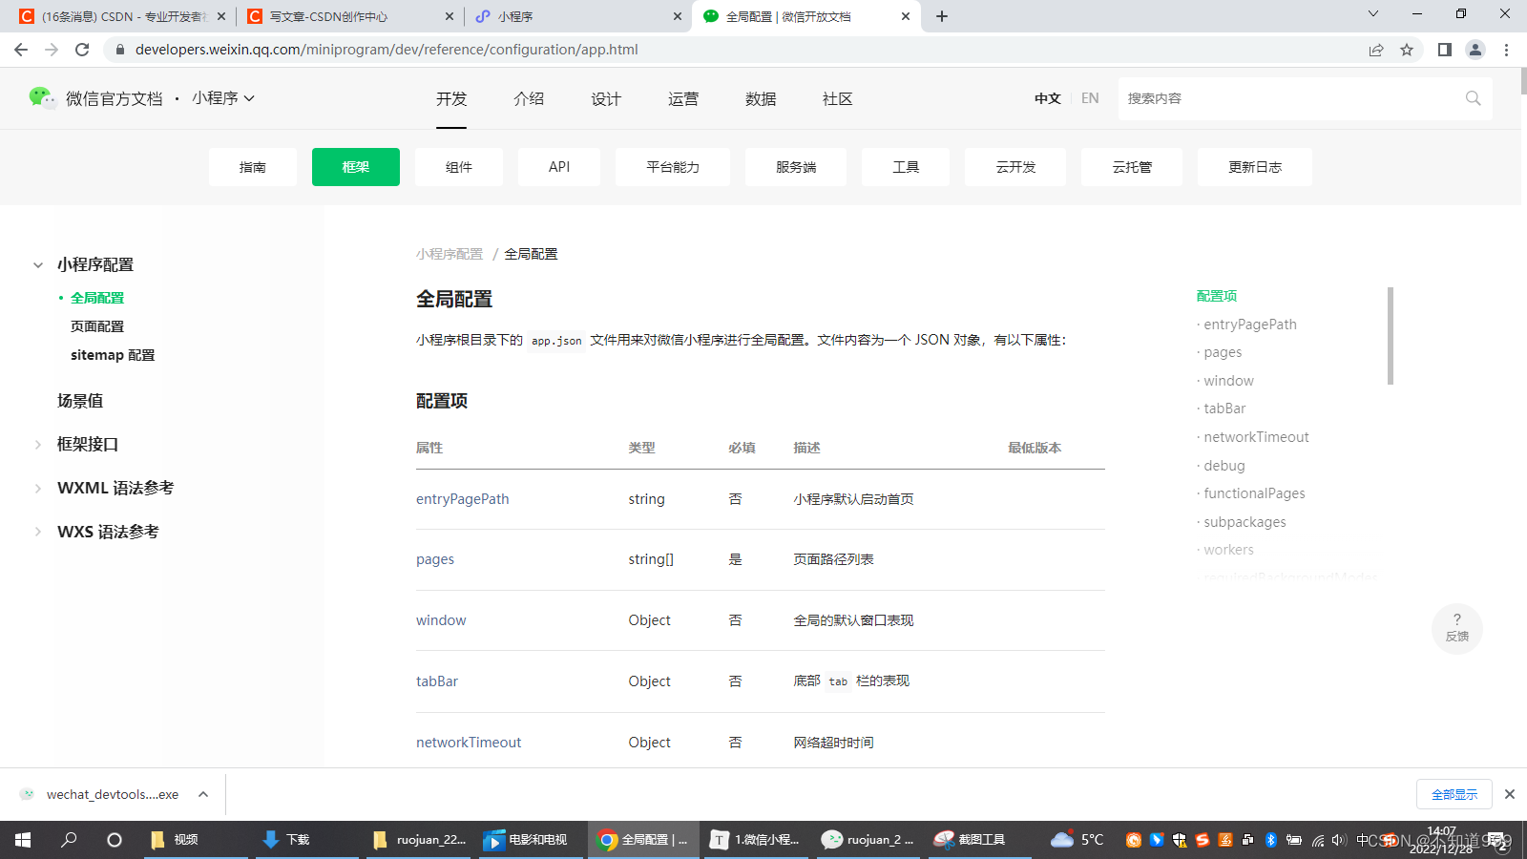
Task: Select the 介绍 top navigation item
Action: [x=529, y=99]
